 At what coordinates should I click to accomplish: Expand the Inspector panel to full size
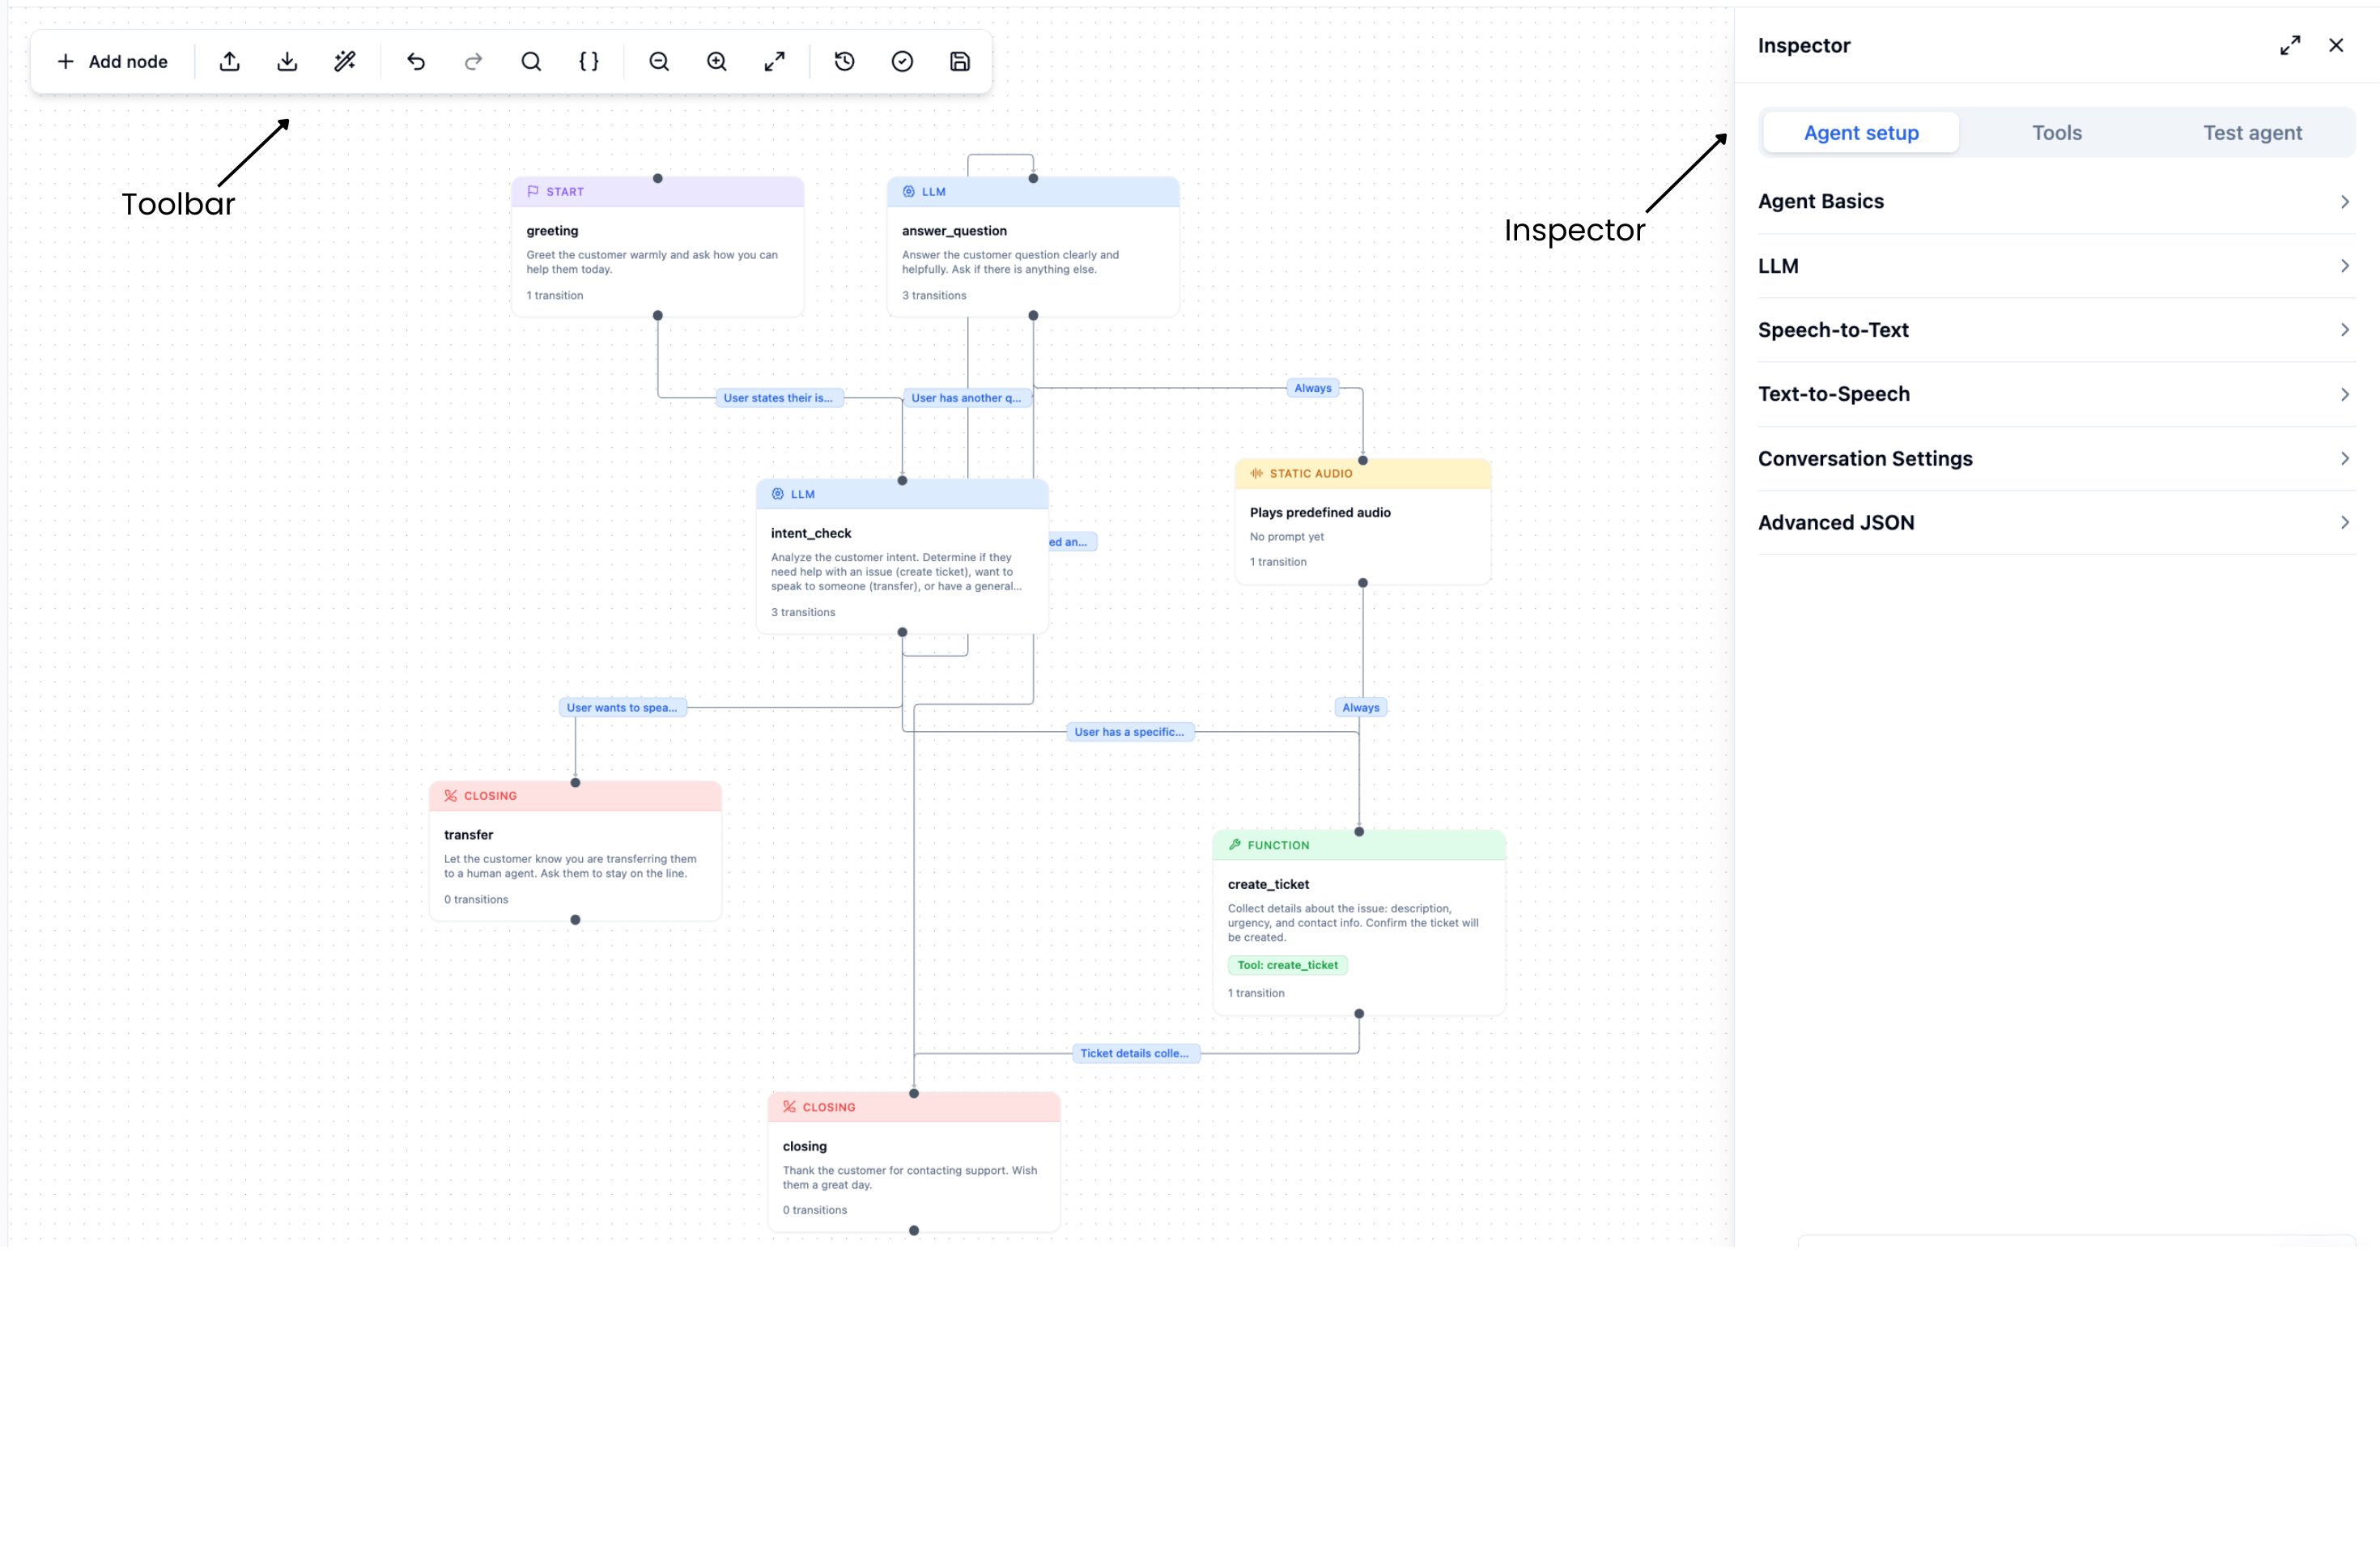pyautogui.click(x=2290, y=45)
